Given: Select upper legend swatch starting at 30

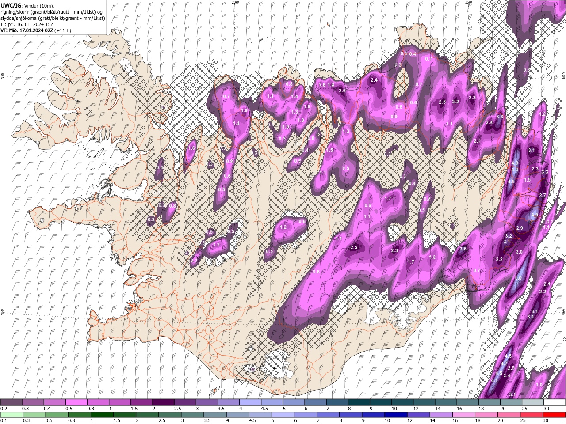Looking at the screenshot, I should tap(555, 402).
